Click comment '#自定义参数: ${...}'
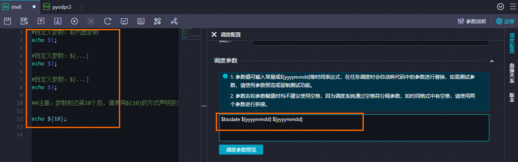518x162 pixels. pyautogui.click(x=60, y=56)
